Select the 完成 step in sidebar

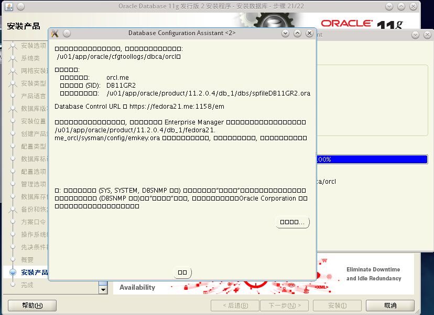click(x=27, y=285)
